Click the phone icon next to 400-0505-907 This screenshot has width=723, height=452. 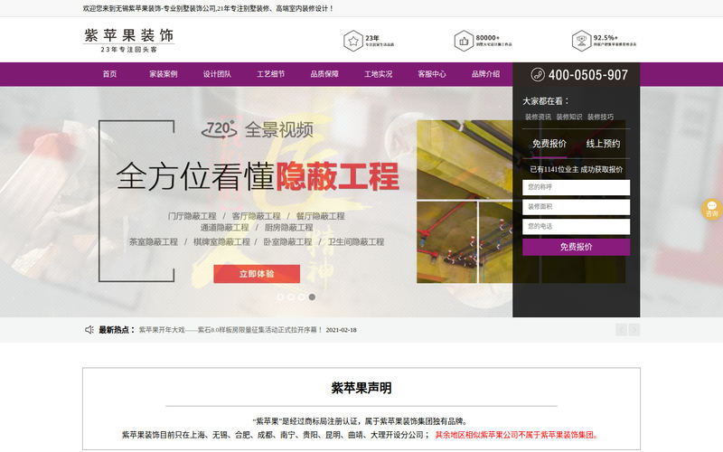(x=538, y=74)
